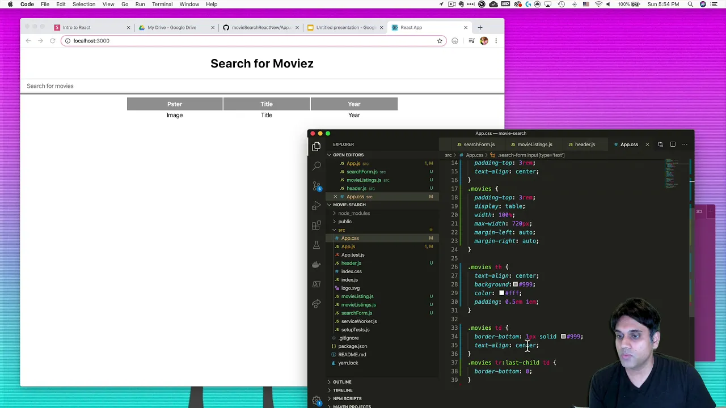The height and width of the screenshot is (408, 726).
Task: Open README.md in the file tree
Action: 352,355
